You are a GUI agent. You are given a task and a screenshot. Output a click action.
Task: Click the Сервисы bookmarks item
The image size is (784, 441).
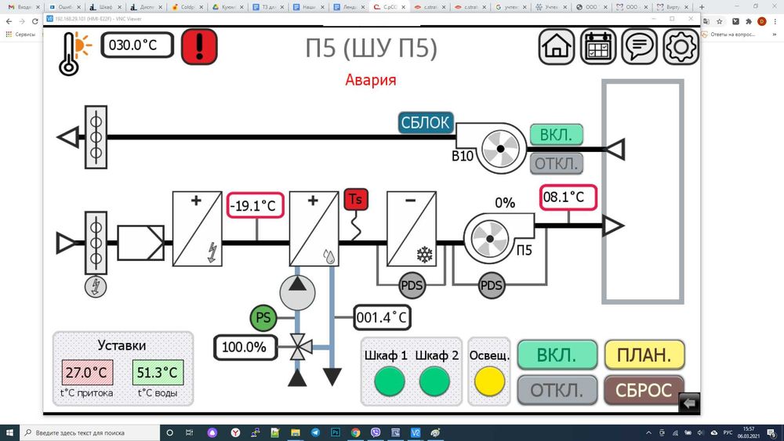20,34
